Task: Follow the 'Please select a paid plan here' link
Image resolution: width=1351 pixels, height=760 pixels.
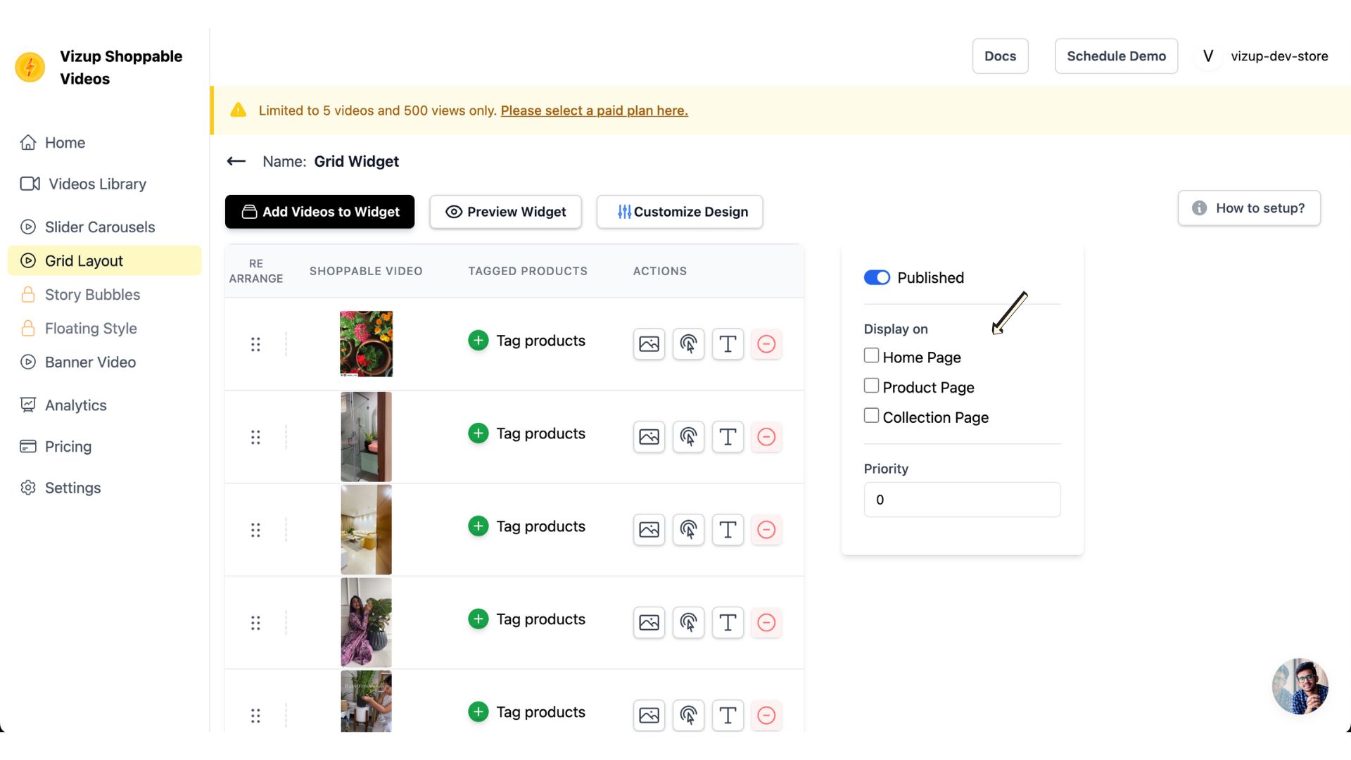Action: [594, 110]
